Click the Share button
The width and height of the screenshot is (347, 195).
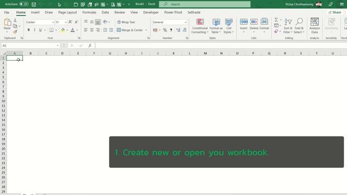335,12
